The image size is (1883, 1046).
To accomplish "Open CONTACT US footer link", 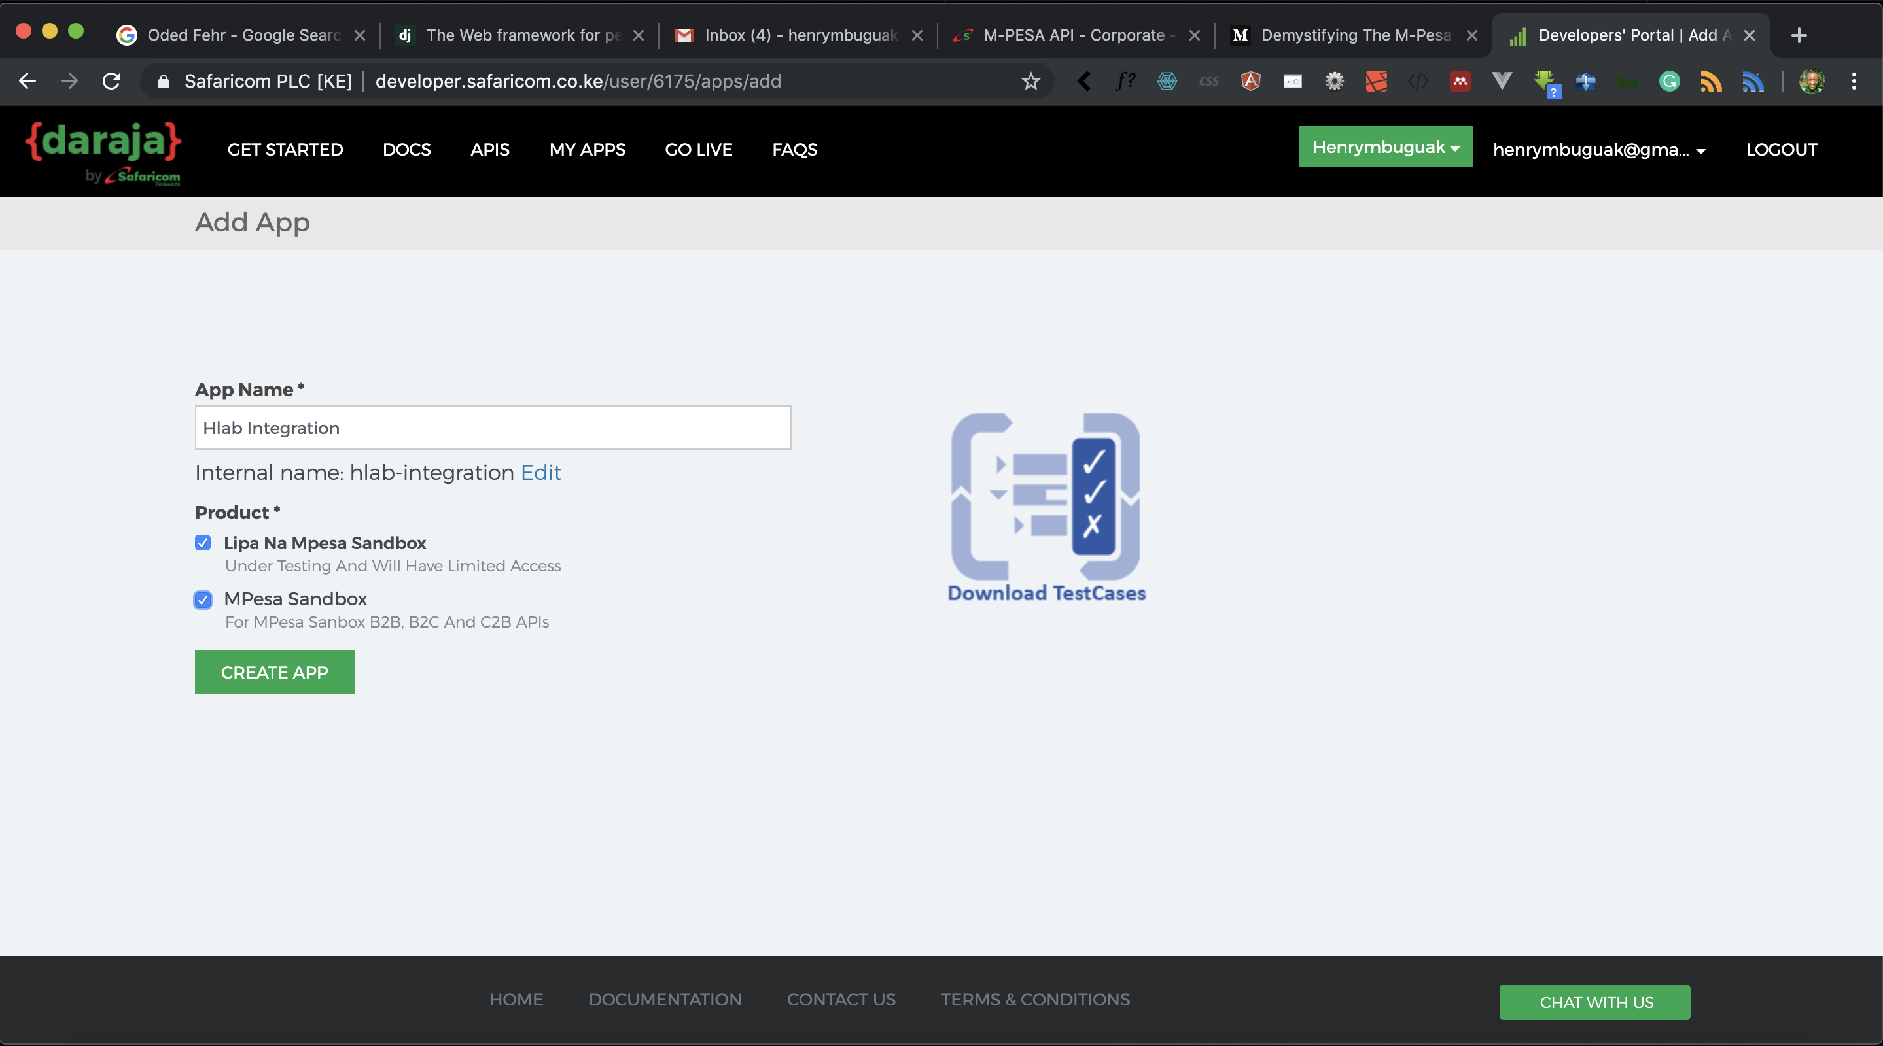I will 841,999.
